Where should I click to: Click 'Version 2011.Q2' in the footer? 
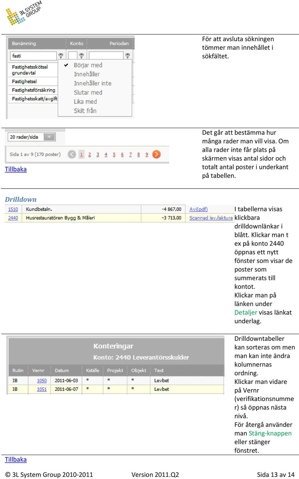click(x=155, y=475)
